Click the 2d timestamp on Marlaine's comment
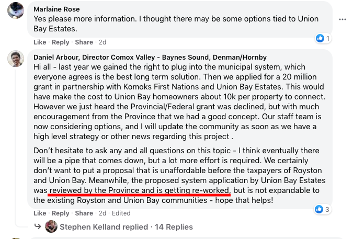This screenshot has width=353, height=239. 103,42
